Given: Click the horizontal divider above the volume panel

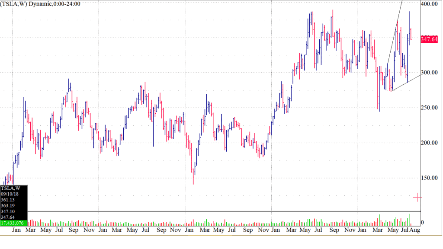Looking at the screenshot, I should 216,212.
